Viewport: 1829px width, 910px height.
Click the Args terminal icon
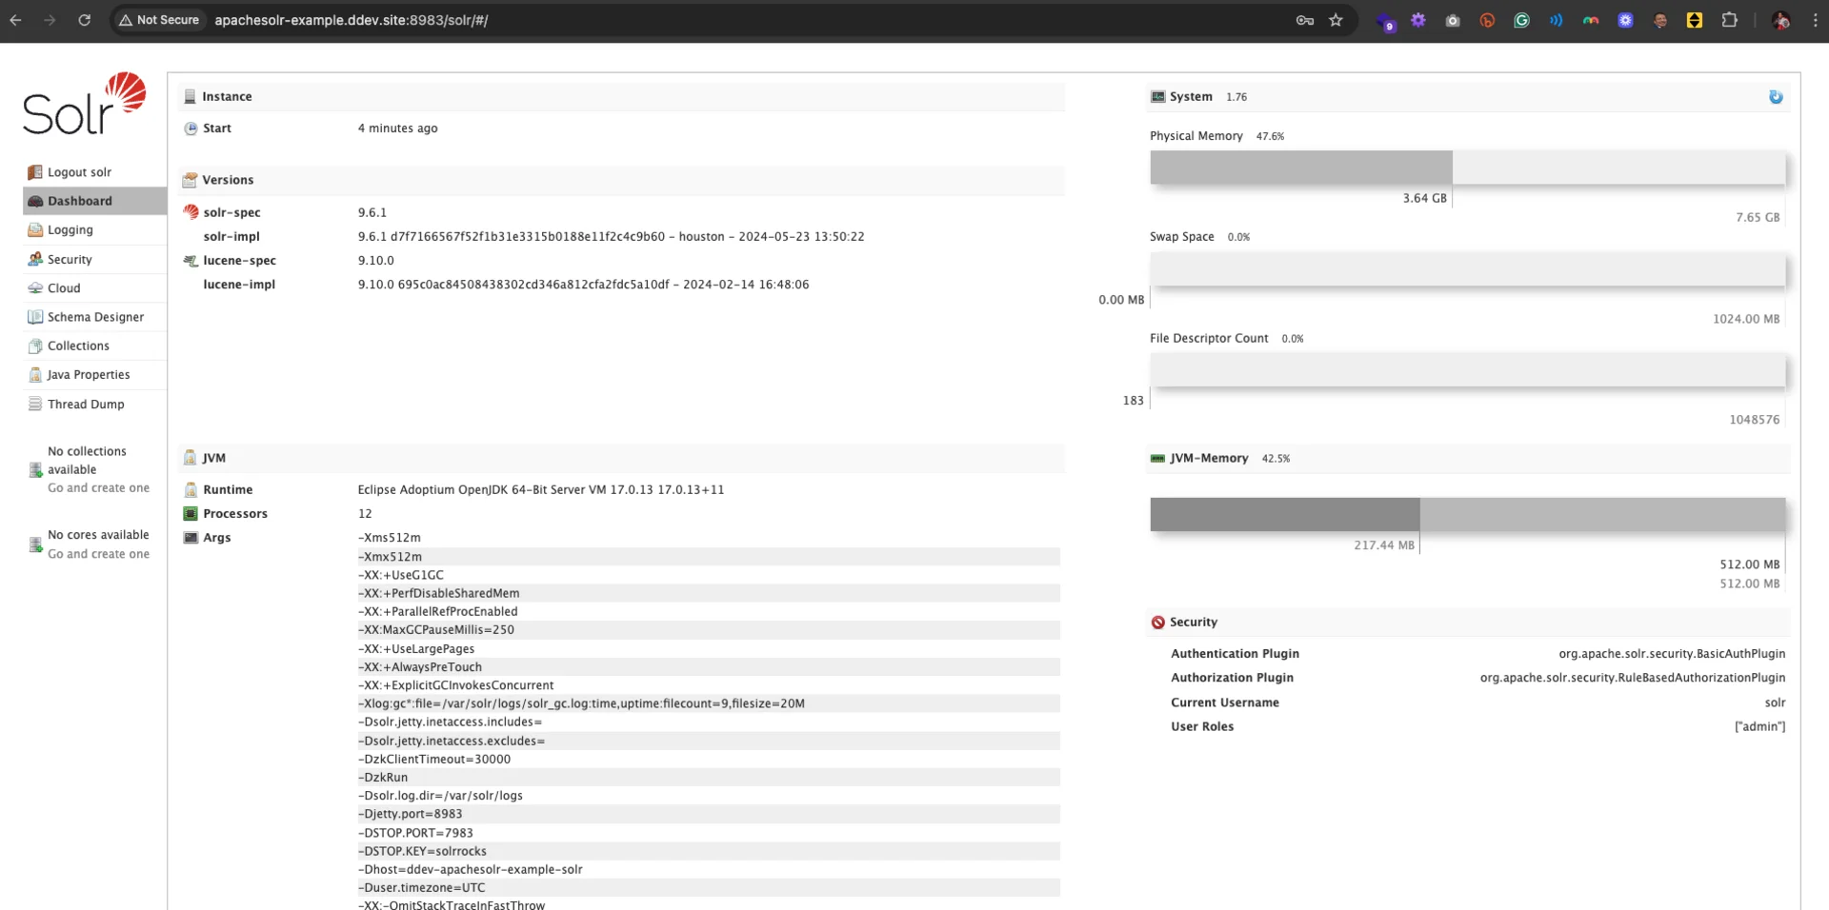point(191,538)
